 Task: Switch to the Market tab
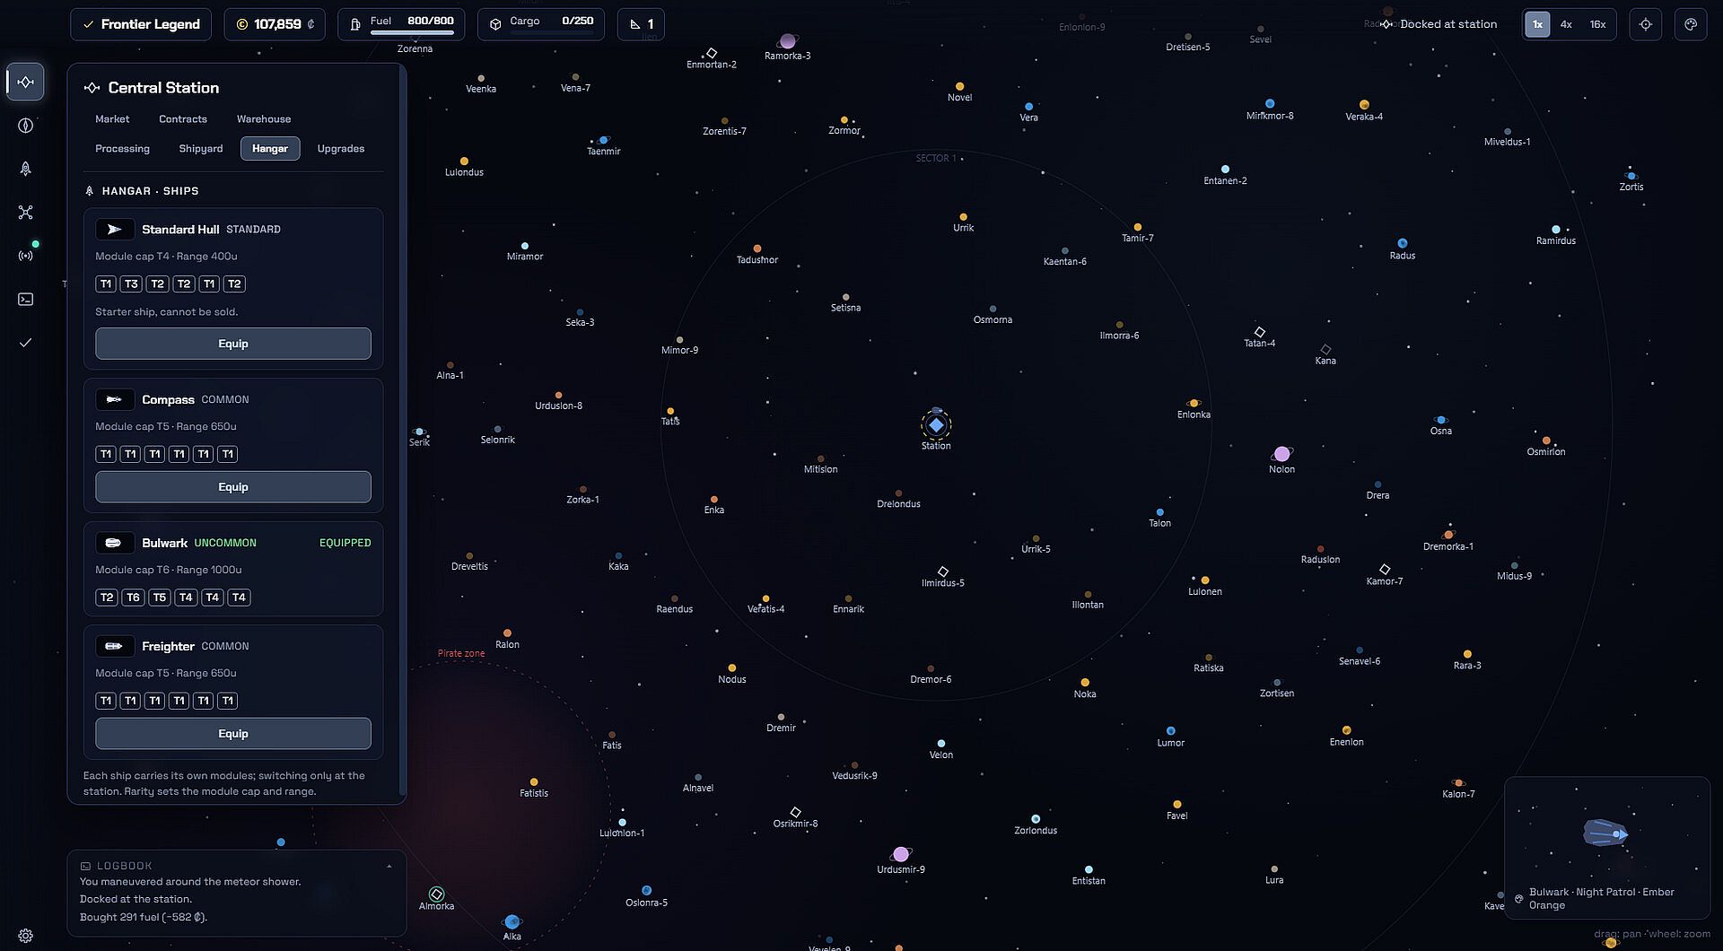pos(112,119)
